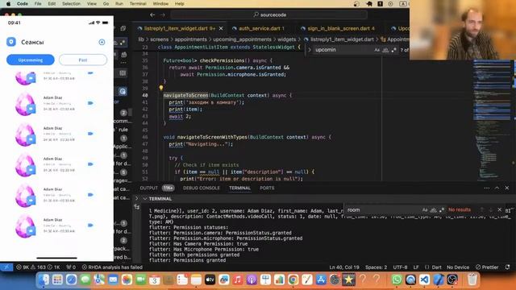Change indentation via 'Spaces: 2'
Viewport: 516px width, 290px height.
377,267
